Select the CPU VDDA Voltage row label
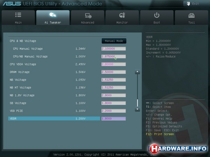Screen dimensions: 210x157 23,64
